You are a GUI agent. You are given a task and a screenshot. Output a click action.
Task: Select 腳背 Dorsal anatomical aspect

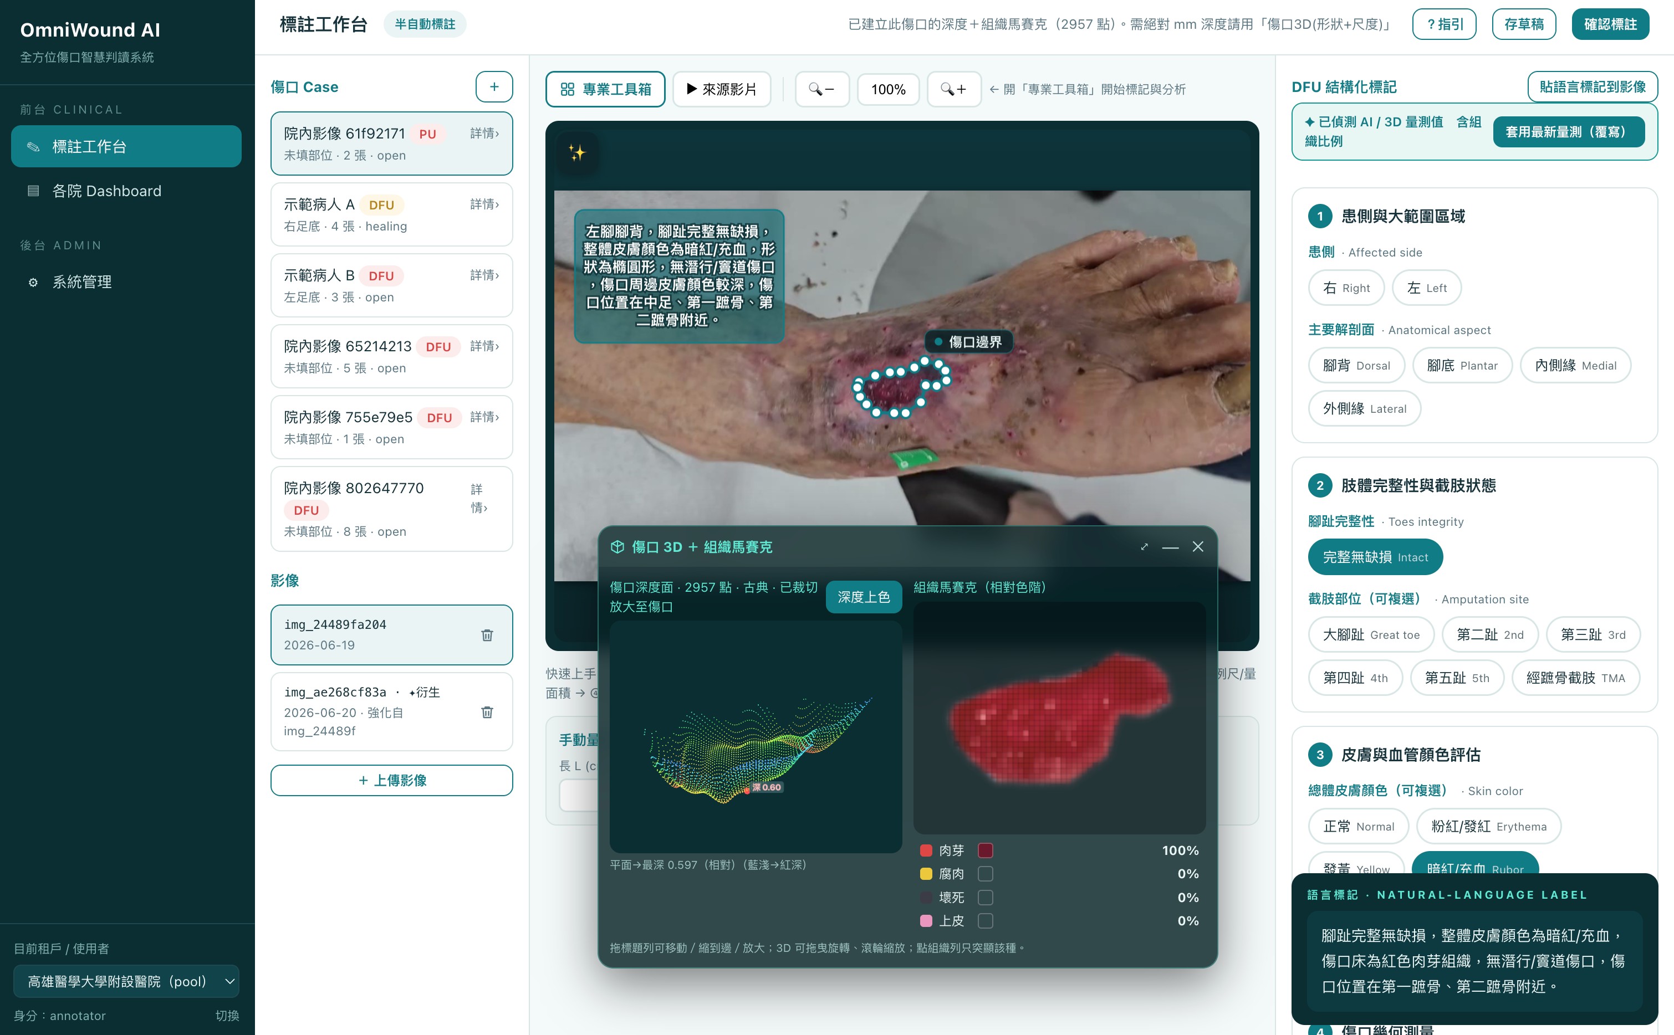(x=1356, y=366)
